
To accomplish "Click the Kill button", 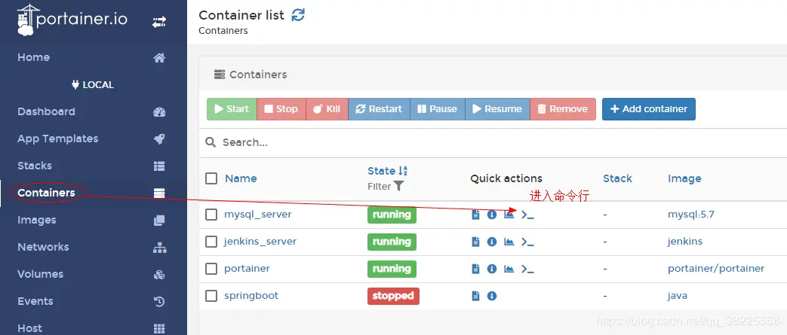I will pyautogui.click(x=327, y=108).
